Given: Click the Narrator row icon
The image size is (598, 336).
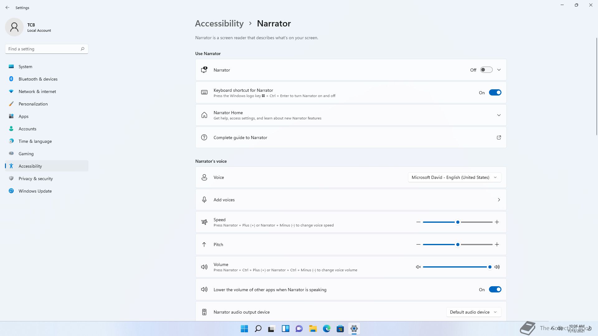Looking at the screenshot, I should click(x=204, y=70).
